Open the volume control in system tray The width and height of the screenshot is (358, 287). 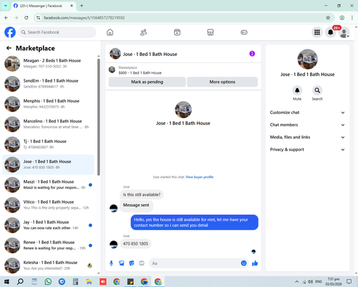(x=311, y=282)
